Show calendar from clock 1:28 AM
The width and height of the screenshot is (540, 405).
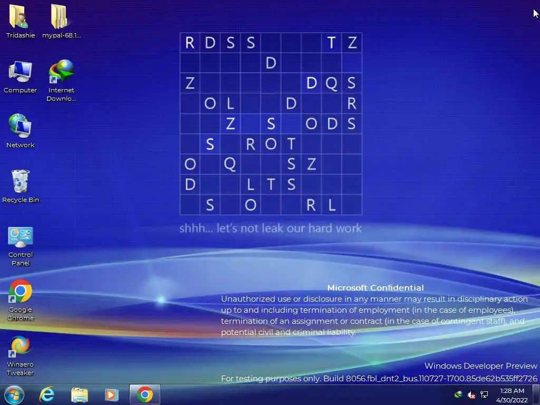tap(512, 395)
